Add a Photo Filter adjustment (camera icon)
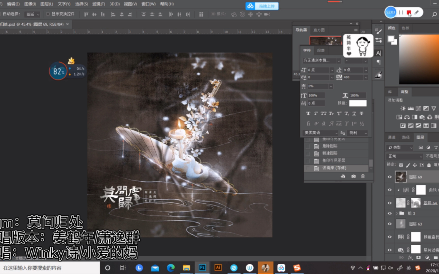The height and width of the screenshot is (274, 439). click(422, 117)
